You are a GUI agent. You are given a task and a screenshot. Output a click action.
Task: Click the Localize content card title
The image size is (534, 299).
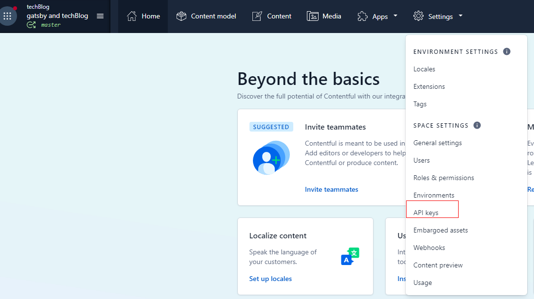tap(278, 236)
